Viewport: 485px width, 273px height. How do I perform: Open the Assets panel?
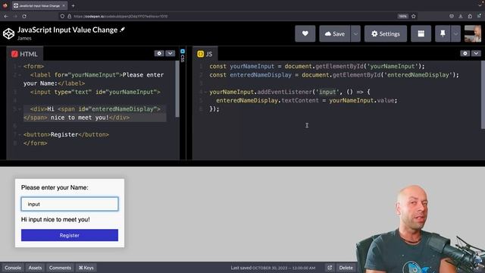pyautogui.click(x=35, y=268)
